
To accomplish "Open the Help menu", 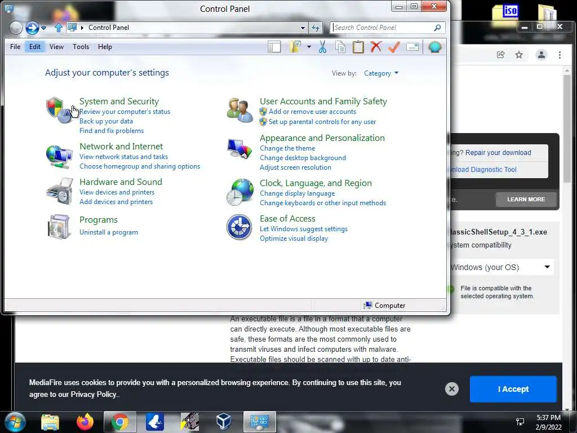I will point(105,47).
